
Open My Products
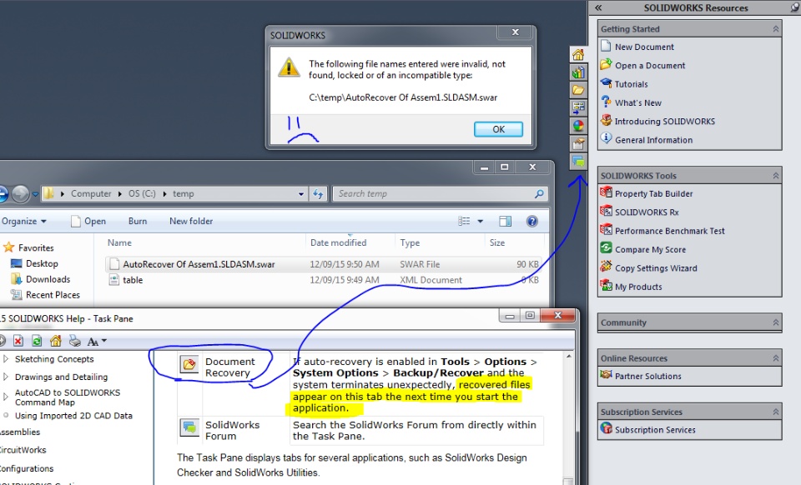[638, 287]
